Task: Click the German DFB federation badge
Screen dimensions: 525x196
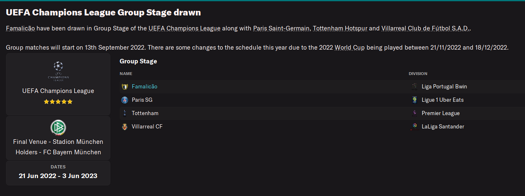Action: 58,128
